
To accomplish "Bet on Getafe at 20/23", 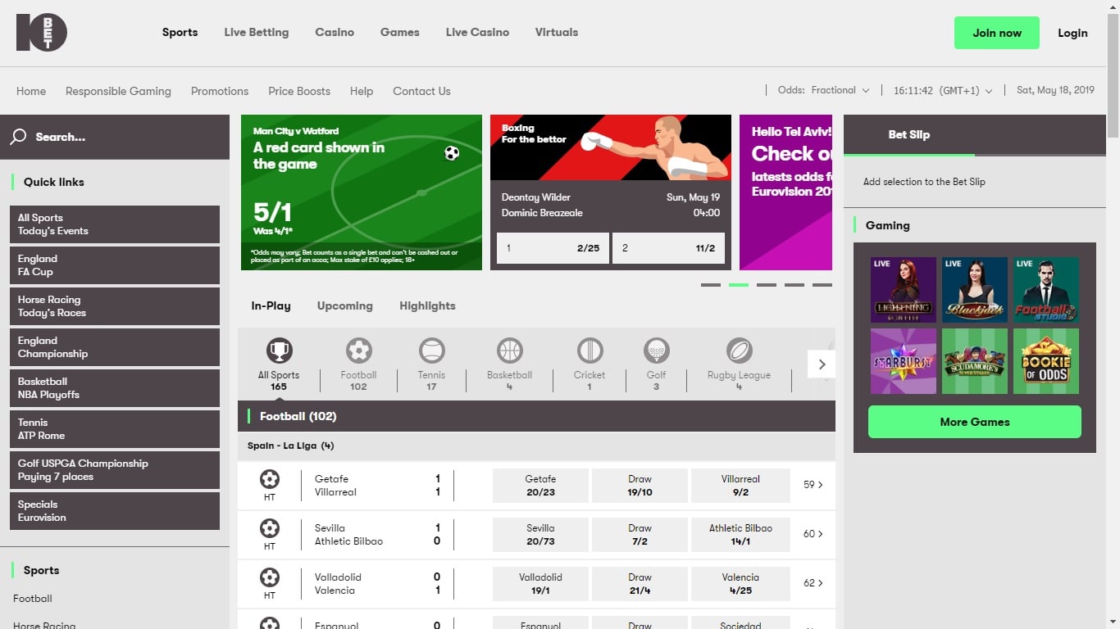I will pyautogui.click(x=540, y=486).
